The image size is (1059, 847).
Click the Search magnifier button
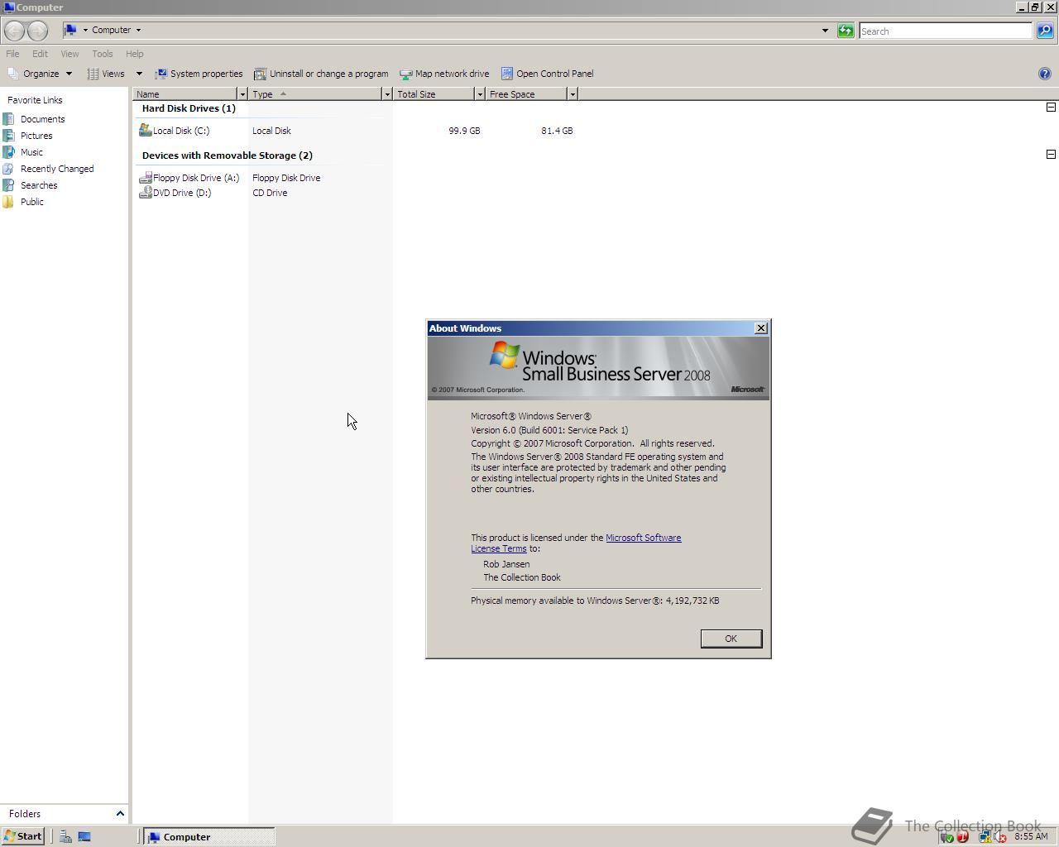click(1045, 31)
